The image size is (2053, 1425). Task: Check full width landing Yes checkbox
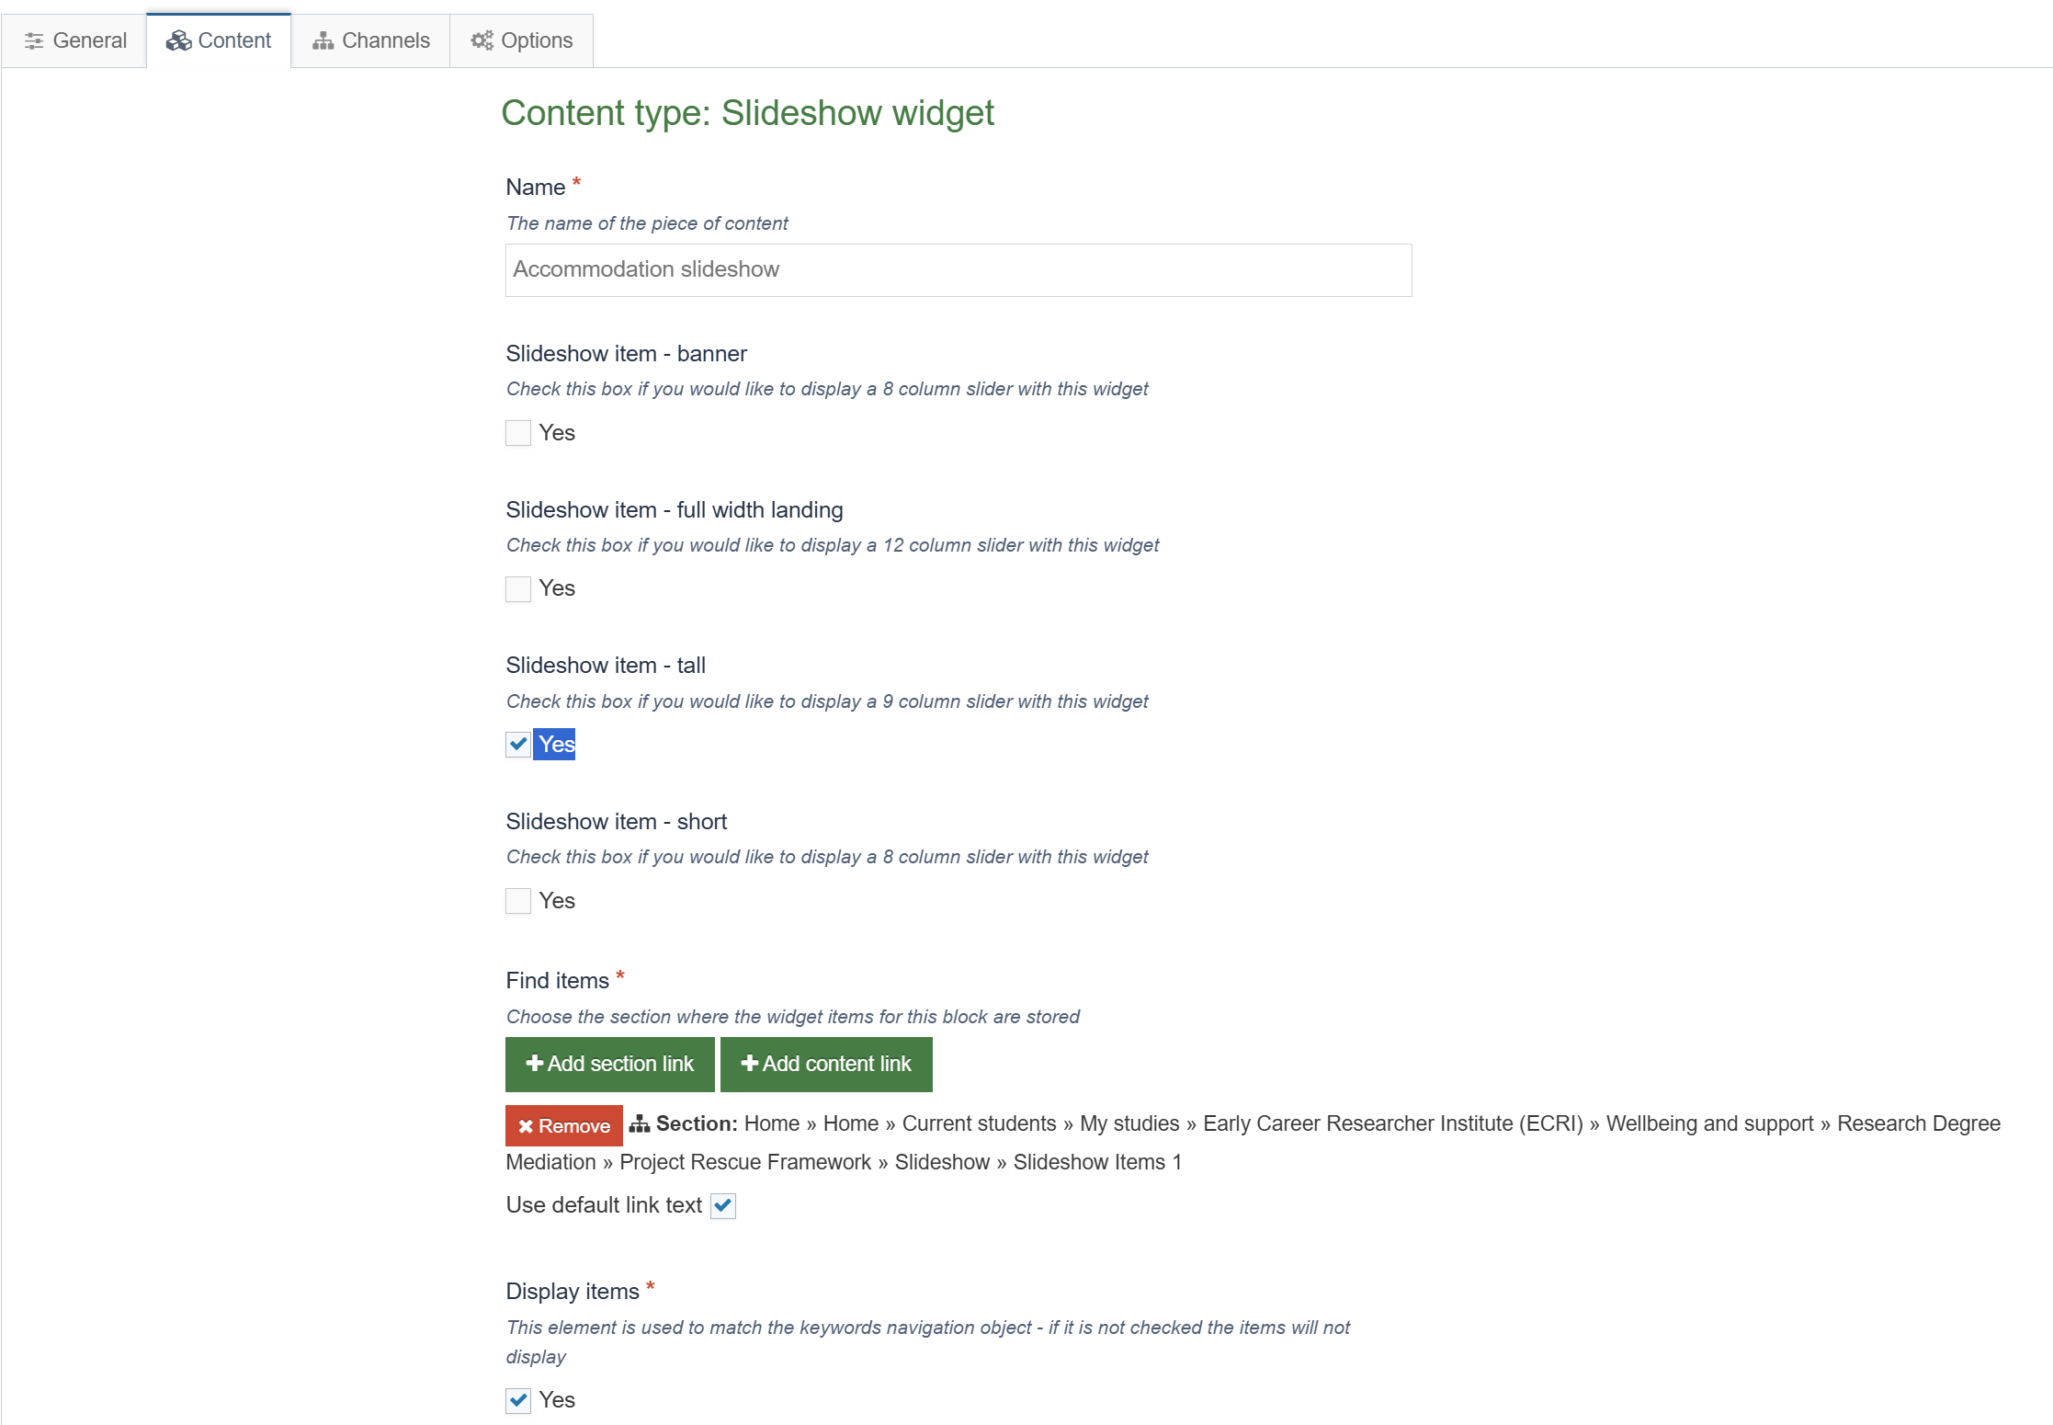(x=518, y=588)
